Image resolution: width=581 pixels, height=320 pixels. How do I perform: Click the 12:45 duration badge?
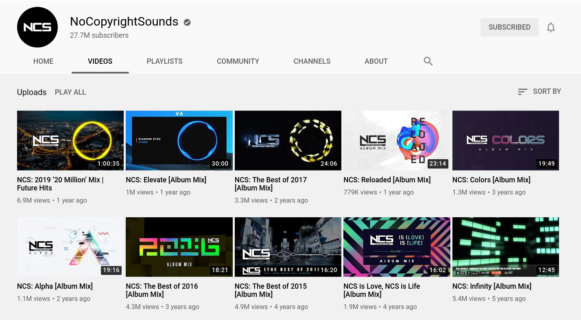pyautogui.click(x=546, y=270)
